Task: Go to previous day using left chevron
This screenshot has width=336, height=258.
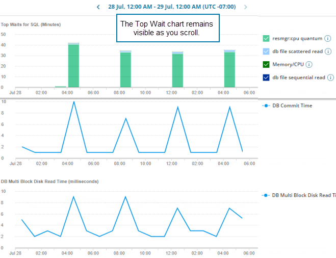Action: click(98, 7)
